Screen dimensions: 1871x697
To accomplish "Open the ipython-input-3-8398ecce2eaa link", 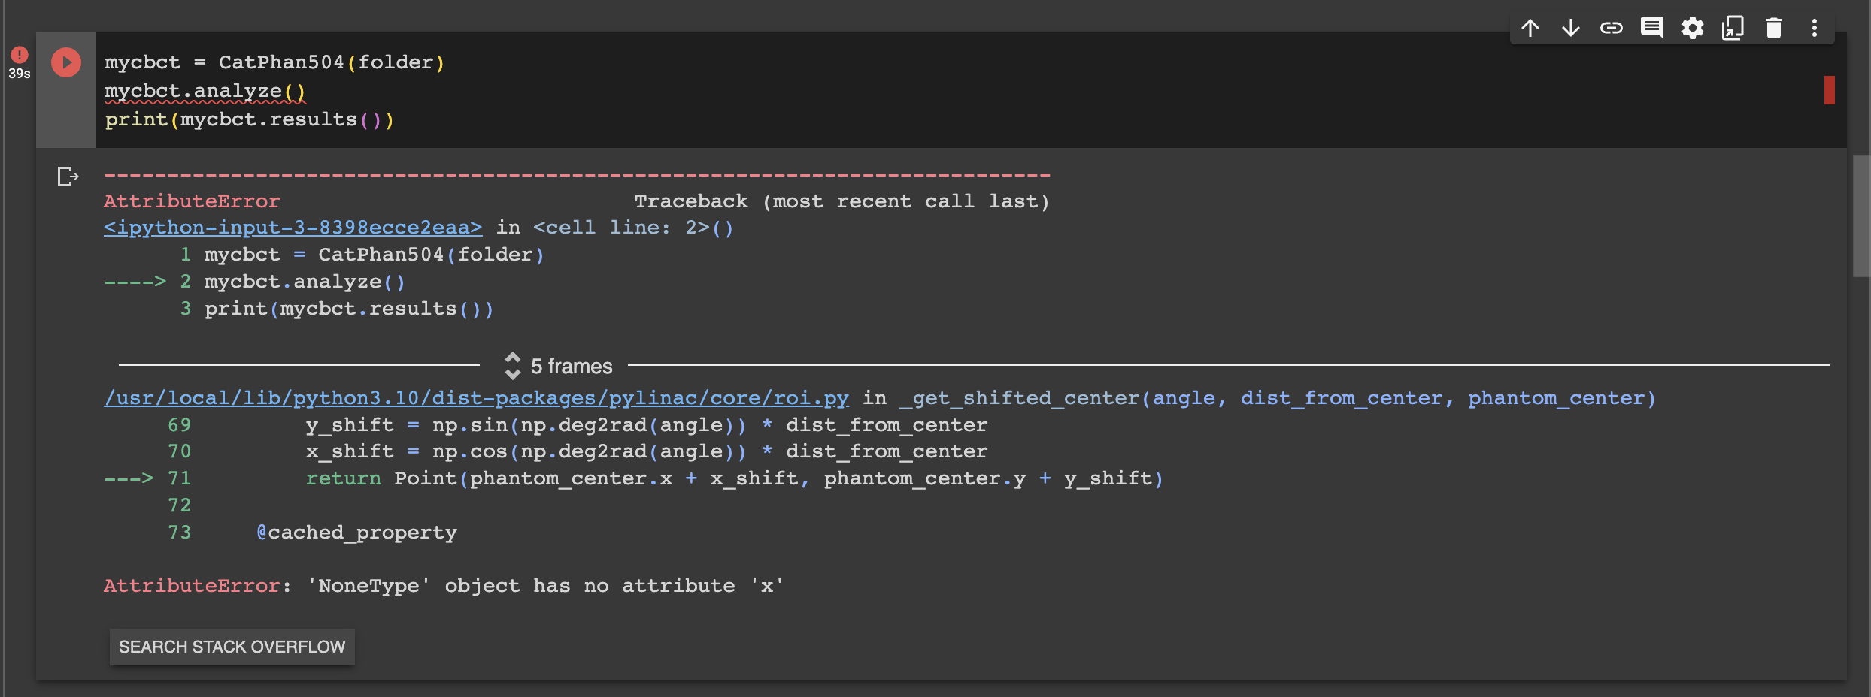I will (293, 228).
